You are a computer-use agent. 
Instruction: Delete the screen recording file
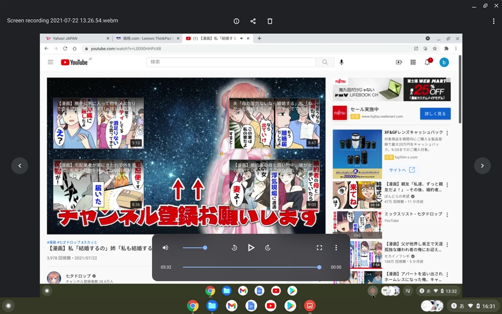270,21
